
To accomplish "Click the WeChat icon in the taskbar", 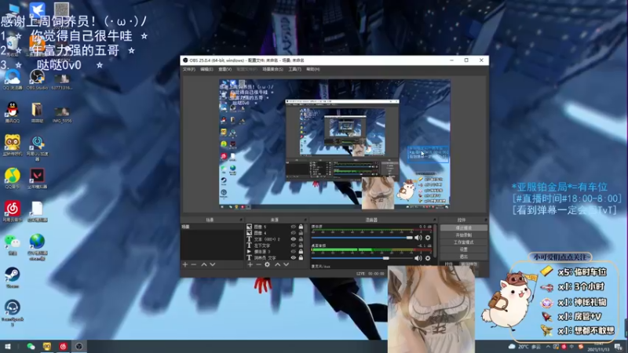I will click(31, 347).
